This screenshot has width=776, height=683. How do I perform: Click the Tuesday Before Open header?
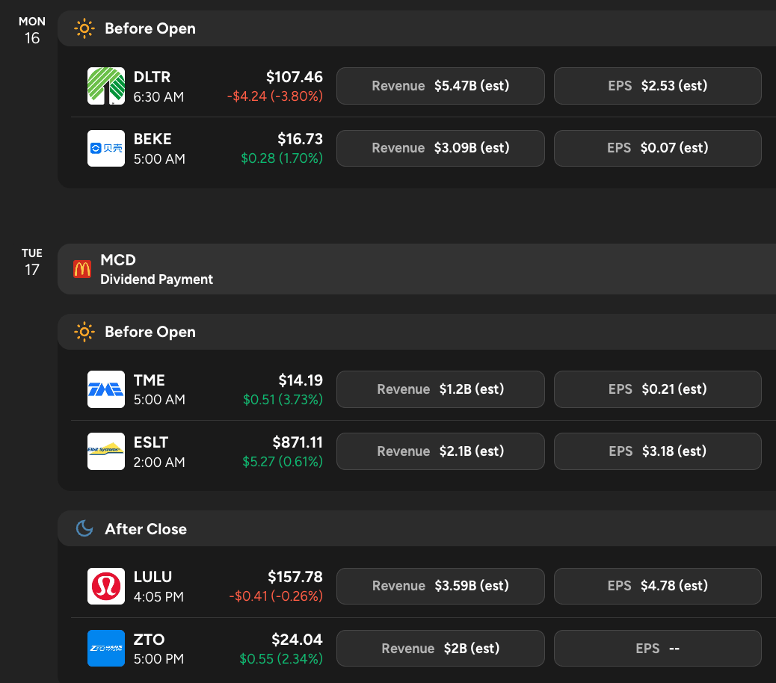pyautogui.click(x=416, y=332)
